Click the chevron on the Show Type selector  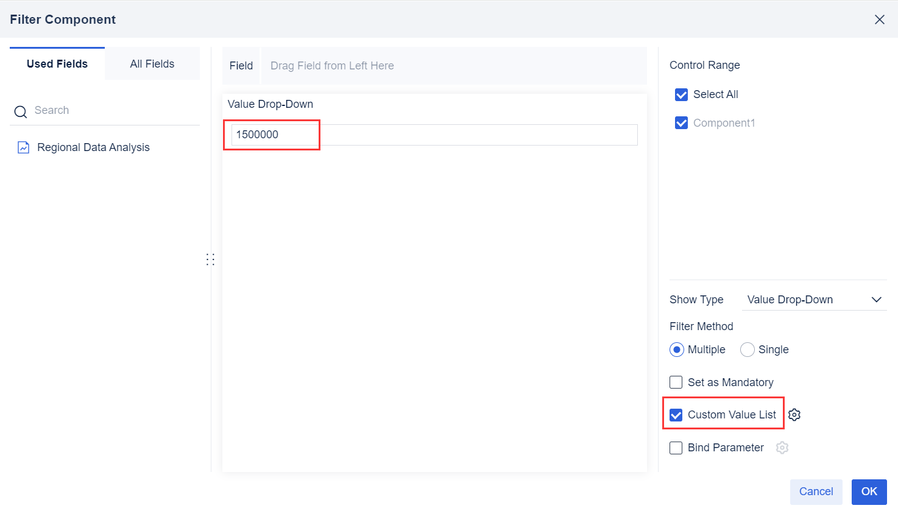pos(877,299)
